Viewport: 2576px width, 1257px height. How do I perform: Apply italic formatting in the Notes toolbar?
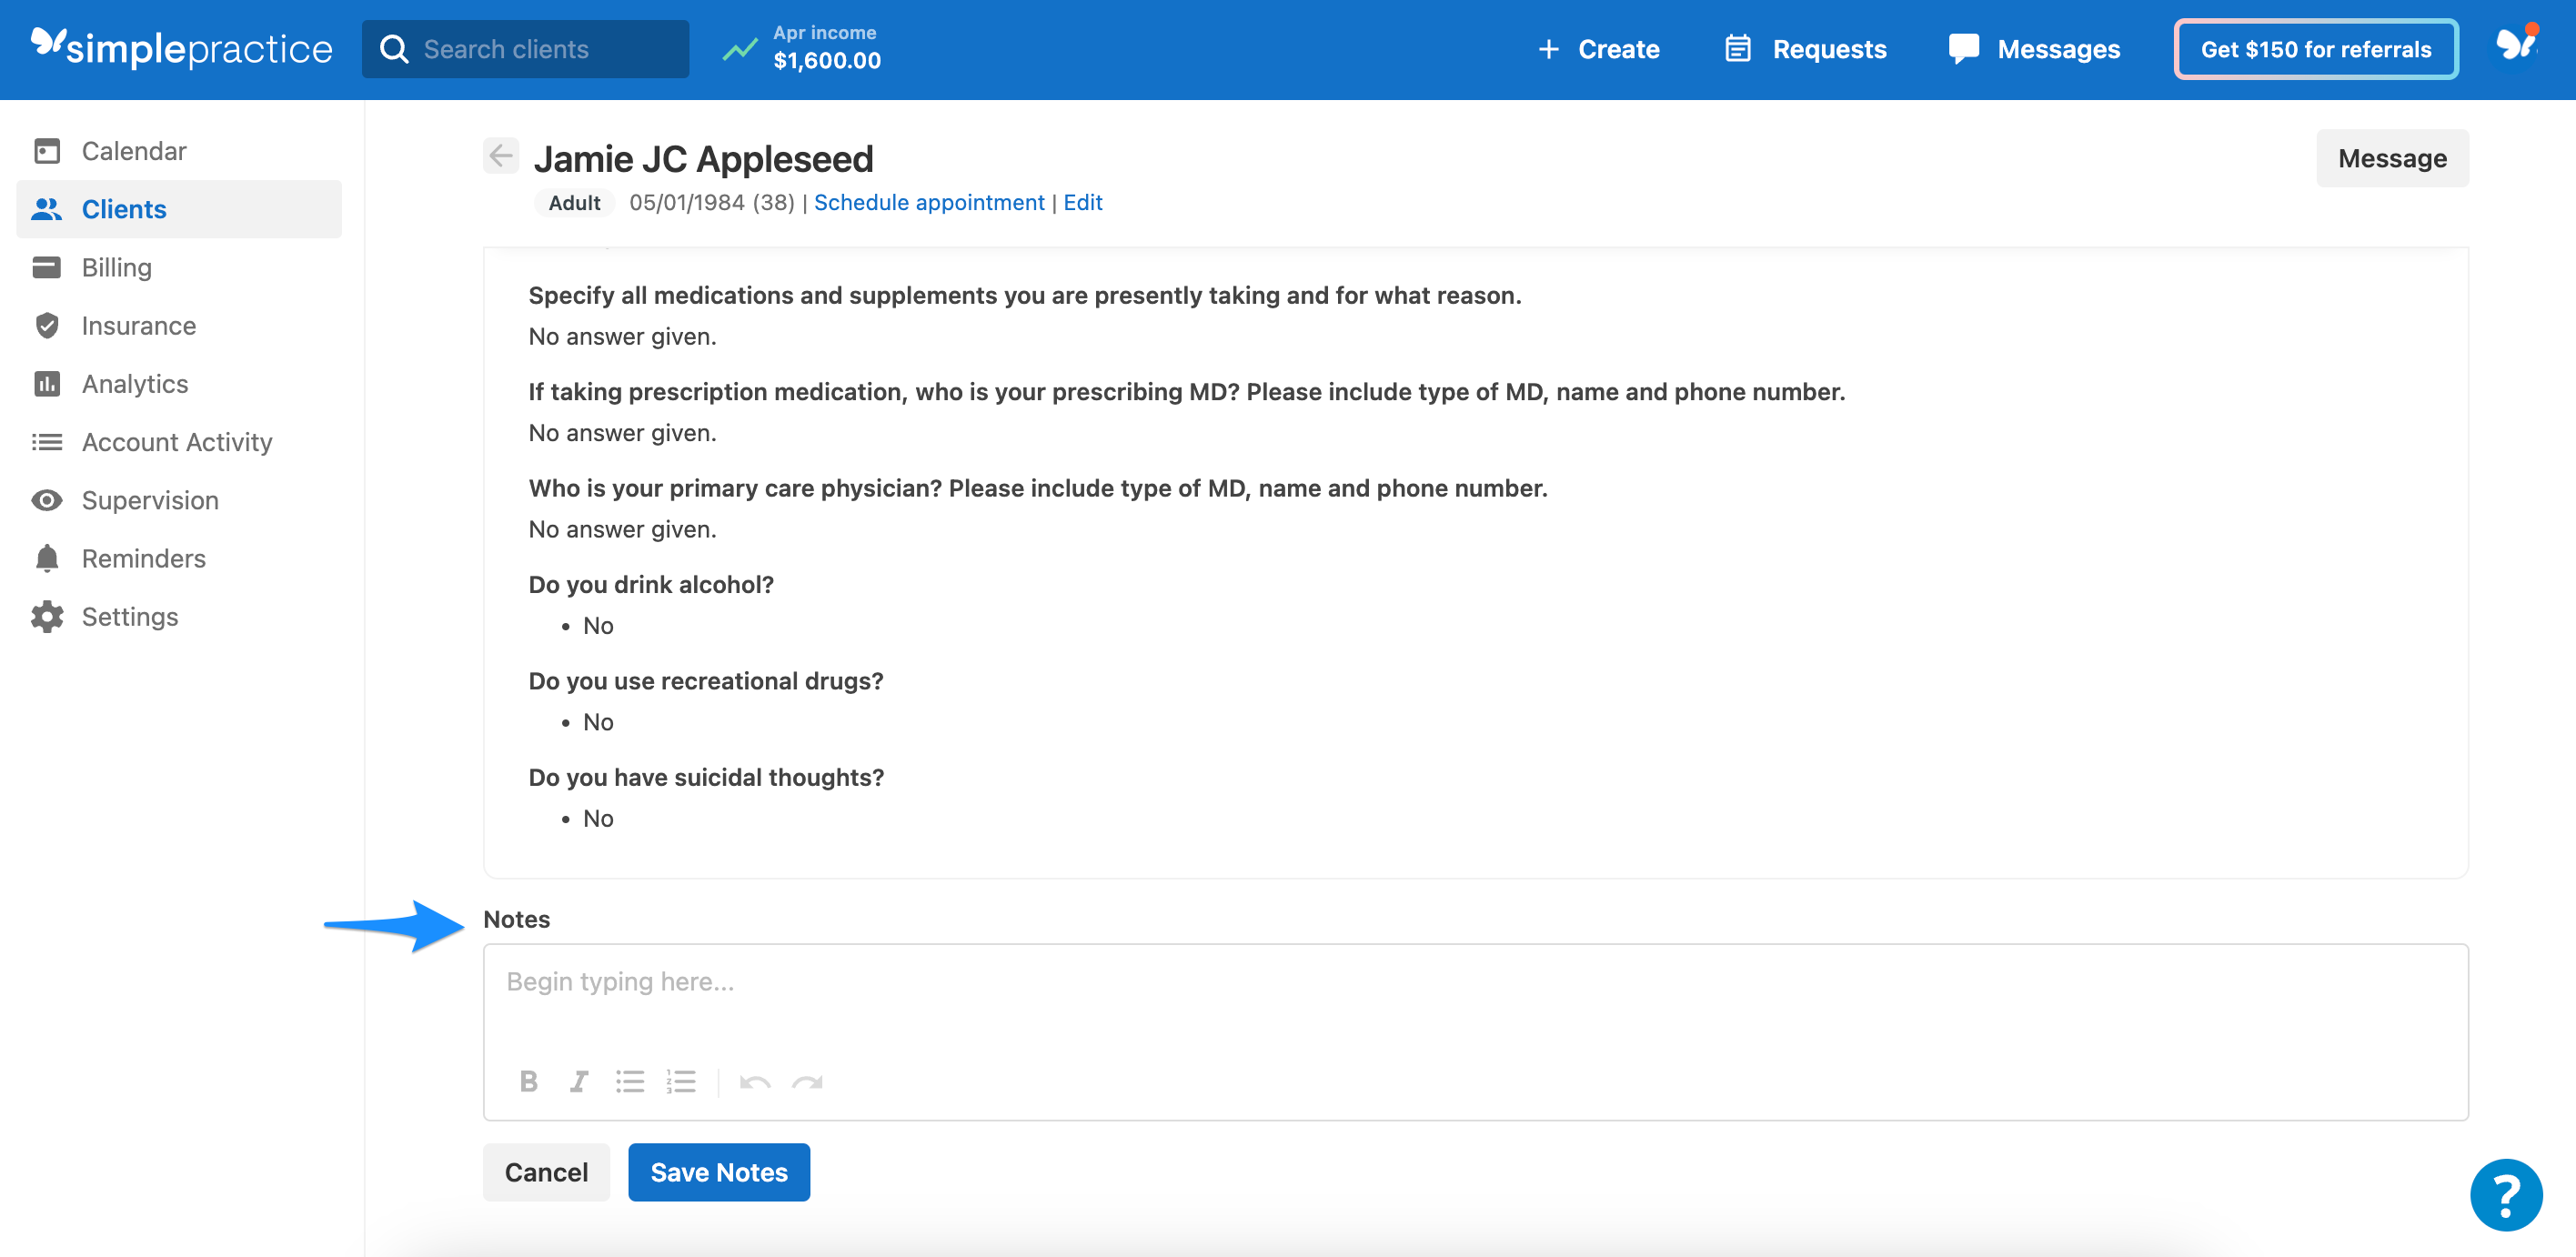pos(579,1081)
